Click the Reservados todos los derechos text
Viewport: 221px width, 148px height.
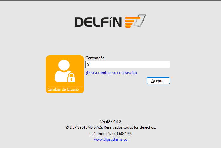click(130, 127)
